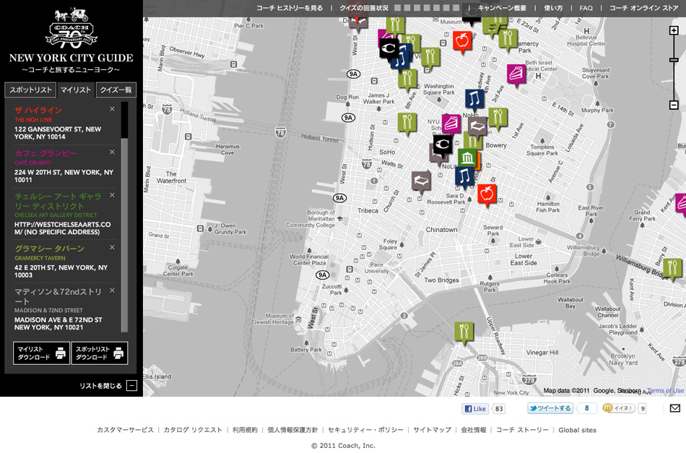Select the マディソン&72ndストリート entry title
Image resolution: width=686 pixels, height=453 pixels.
[58, 296]
